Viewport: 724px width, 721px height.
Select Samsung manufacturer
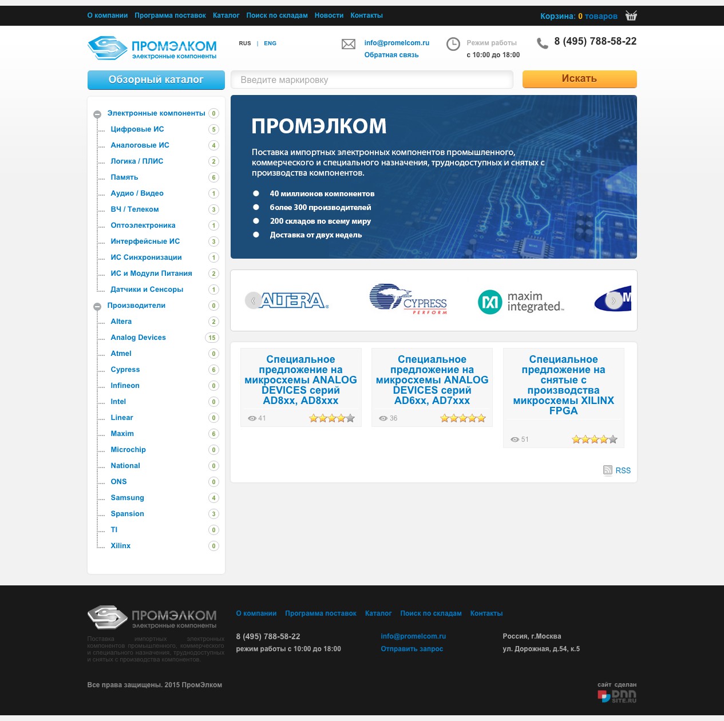(127, 498)
